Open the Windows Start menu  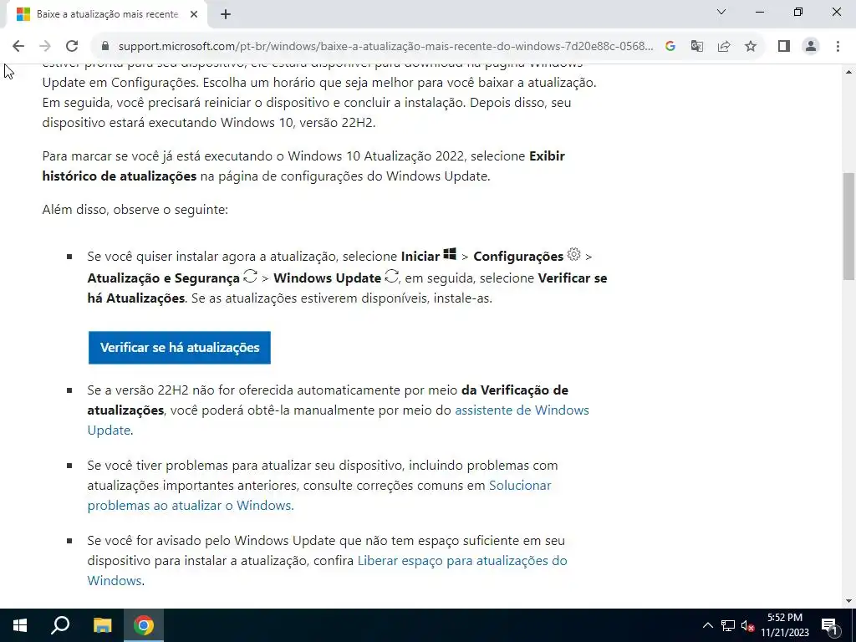(x=20, y=625)
